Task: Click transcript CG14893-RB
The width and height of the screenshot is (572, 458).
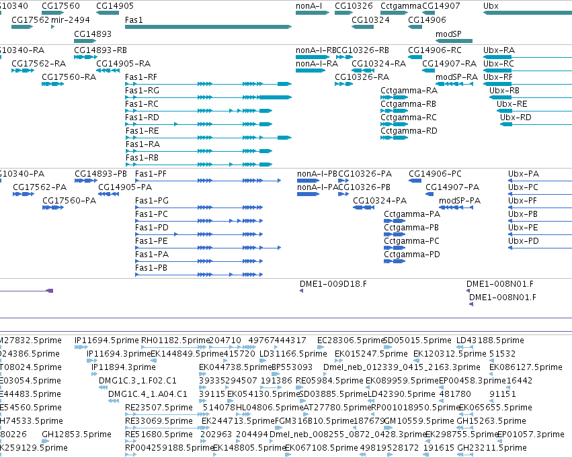Action: 86,57
